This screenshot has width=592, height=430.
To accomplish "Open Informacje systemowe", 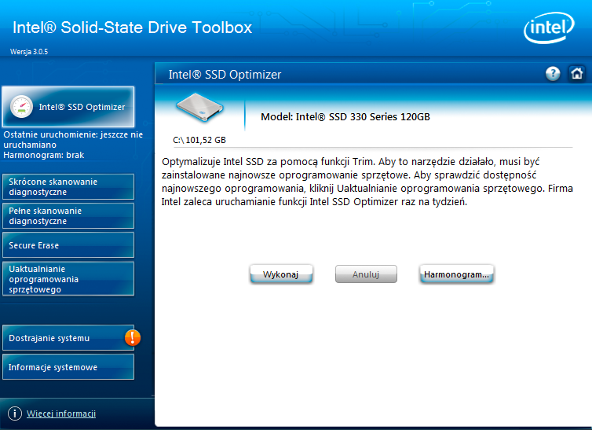I will 68,367.
